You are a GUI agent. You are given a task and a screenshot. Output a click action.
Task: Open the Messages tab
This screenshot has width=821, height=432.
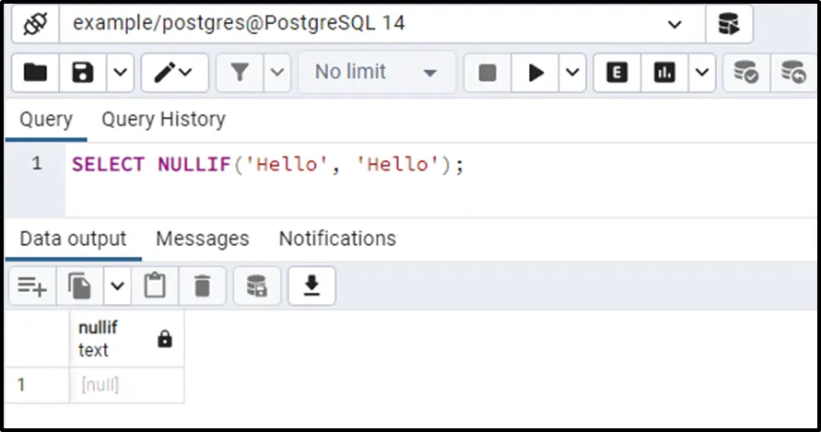pyautogui.click(x=202, y=239)
